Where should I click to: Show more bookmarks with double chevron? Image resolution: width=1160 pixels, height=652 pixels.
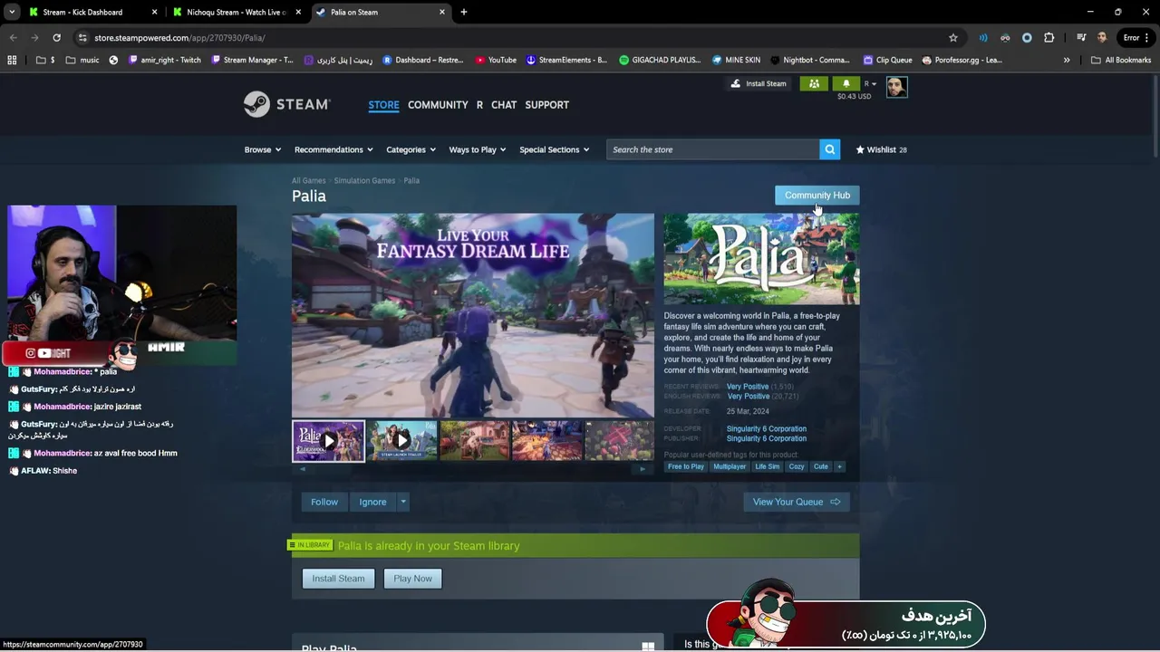[1067, 60]
